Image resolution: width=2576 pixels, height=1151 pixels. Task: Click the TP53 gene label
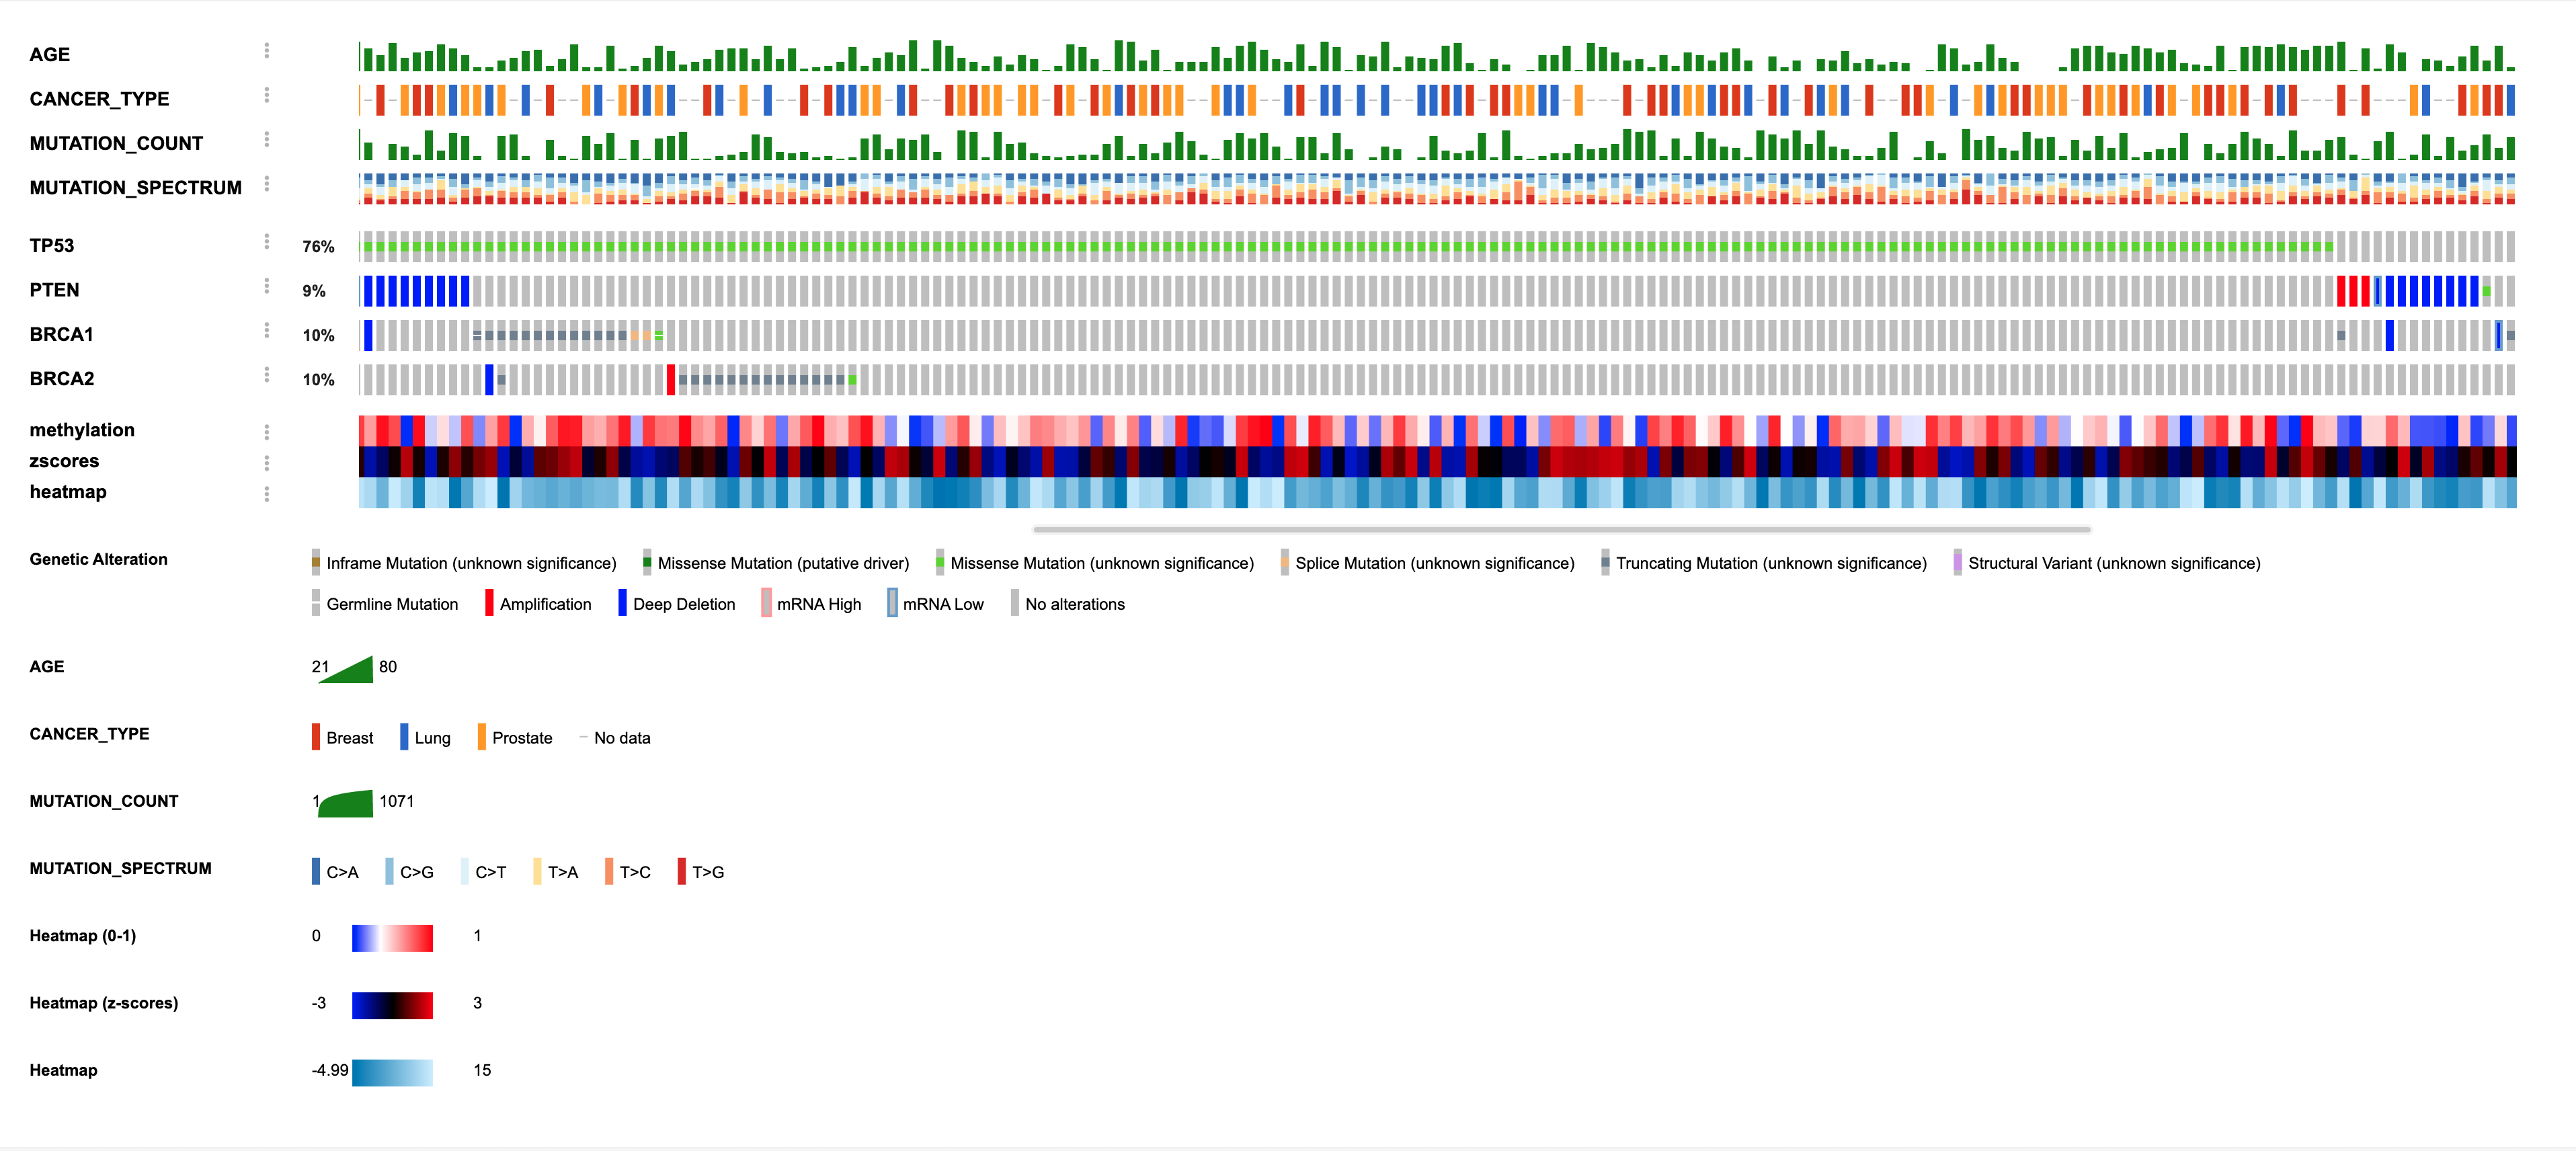point(52,246)
